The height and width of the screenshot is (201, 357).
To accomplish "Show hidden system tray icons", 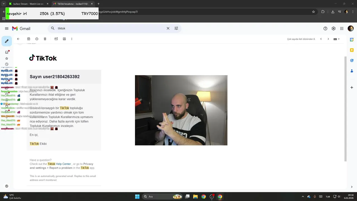I will tap(303, 197).
